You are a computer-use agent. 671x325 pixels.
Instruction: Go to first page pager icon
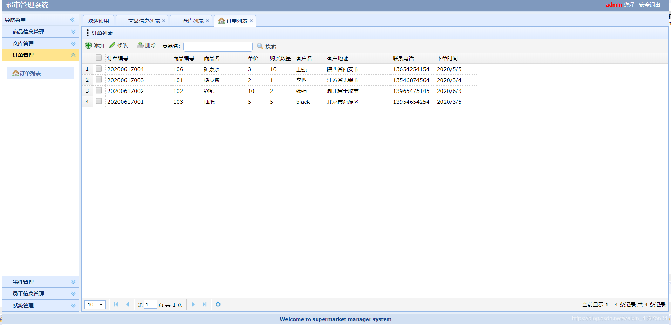pos(116,305)
